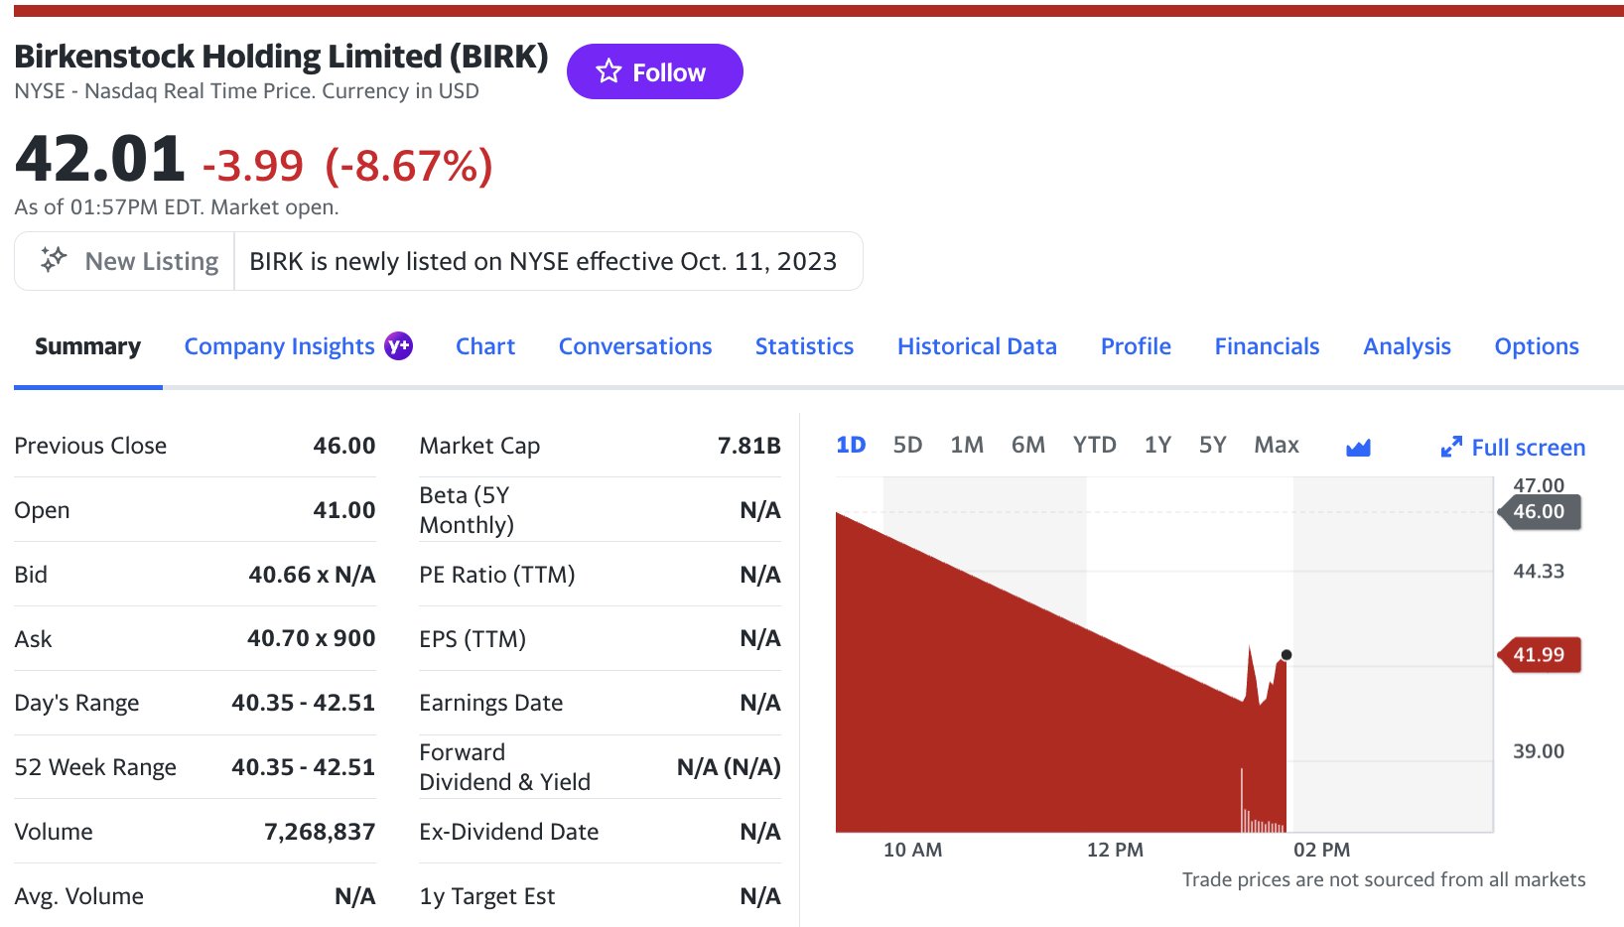This screenshot has height=927, width=1624.
Task: Click the Beta (5Y Monthly) label
Action: coord(467,510)
